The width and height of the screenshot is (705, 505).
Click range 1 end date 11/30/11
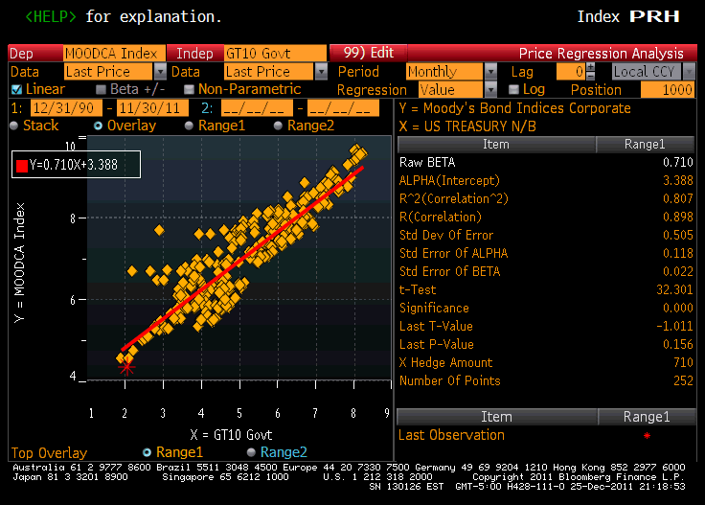tap(152, 108)
